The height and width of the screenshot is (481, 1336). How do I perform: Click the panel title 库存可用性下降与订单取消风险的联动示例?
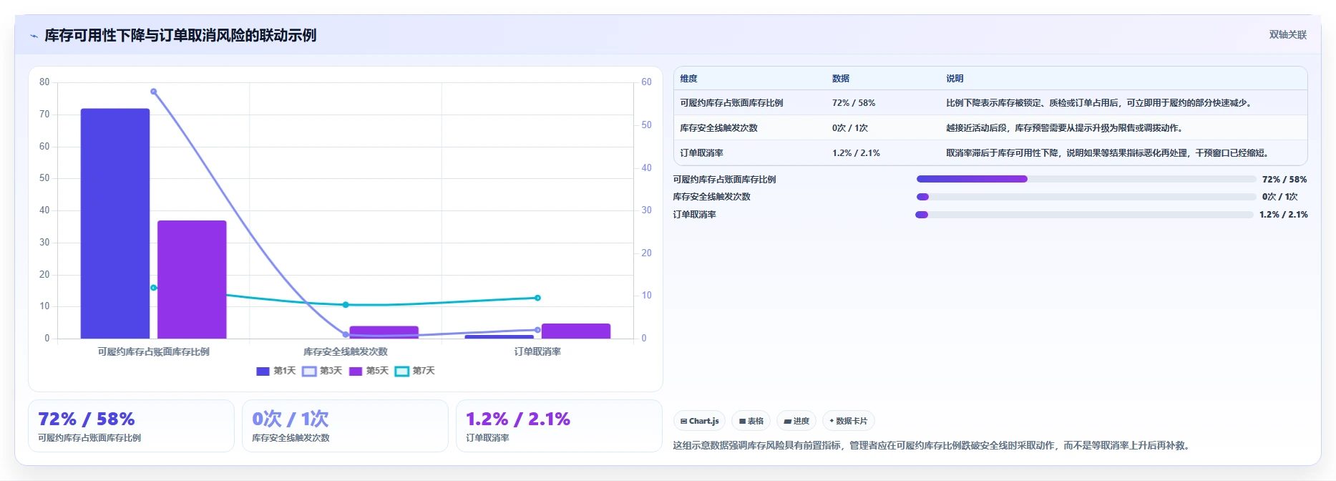click(x=180, y=36)
